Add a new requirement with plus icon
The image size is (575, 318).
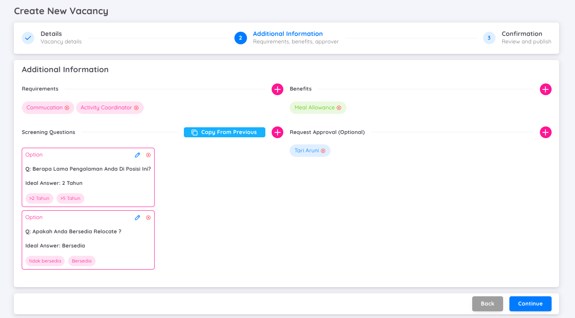pos(277,89)
